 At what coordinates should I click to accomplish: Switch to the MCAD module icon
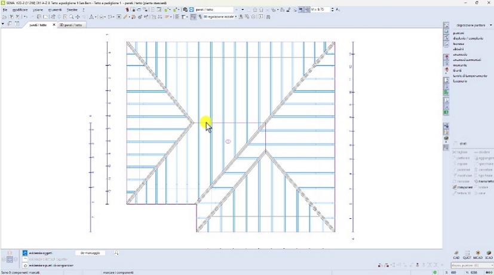[x=478, y=254]
